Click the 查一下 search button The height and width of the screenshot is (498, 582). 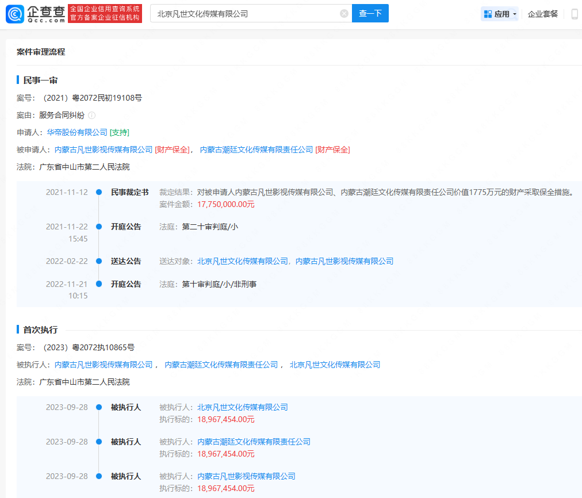point(370,13)
